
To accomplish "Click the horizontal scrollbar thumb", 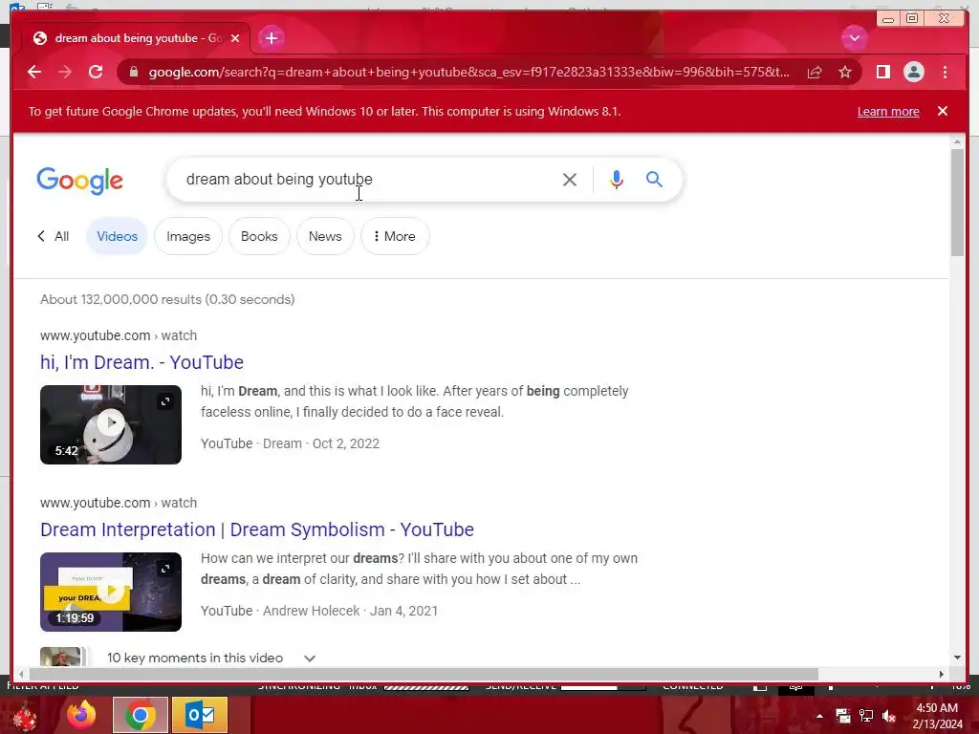I will point(424,674).
